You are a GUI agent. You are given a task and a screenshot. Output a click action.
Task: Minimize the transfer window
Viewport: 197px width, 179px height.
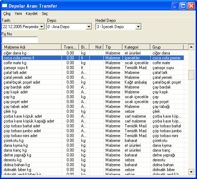(x=175, y=6)
